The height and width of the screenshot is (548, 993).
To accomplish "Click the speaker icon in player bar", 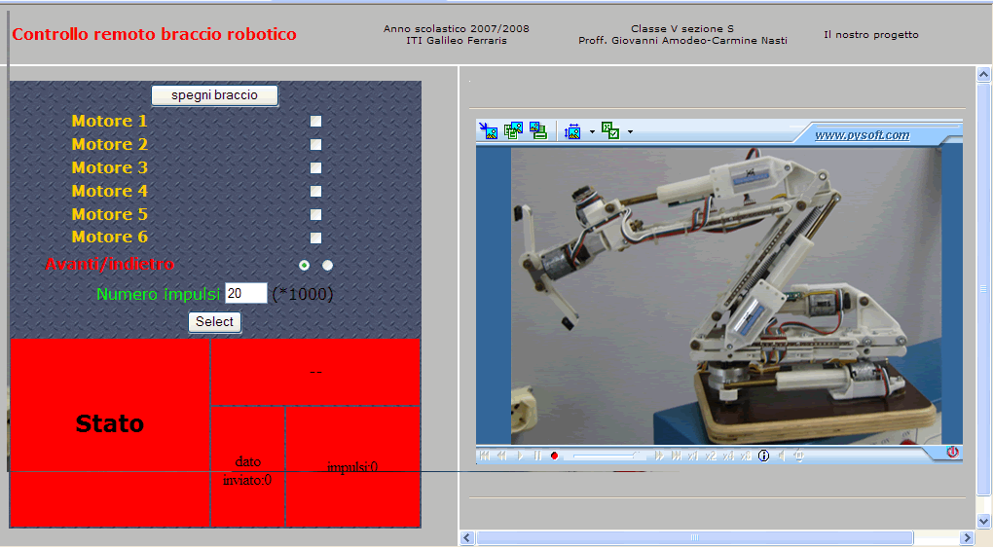I will 782,456.
